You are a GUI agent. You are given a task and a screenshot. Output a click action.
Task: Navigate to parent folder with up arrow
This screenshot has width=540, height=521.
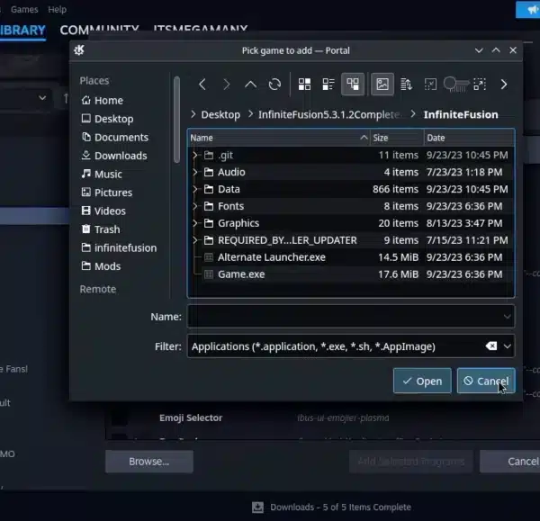point(250,84)
